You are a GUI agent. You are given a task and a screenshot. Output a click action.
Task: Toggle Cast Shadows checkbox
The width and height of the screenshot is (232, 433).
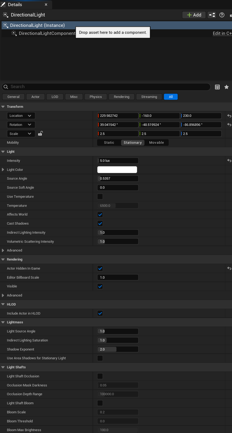[x=100, y=224]
